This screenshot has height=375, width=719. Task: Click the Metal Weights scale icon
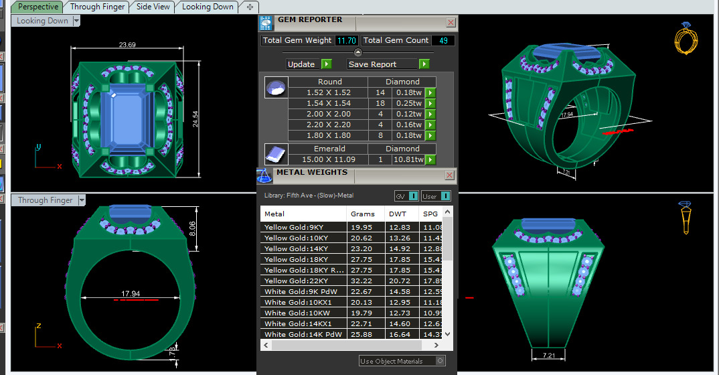pyautogui.click(x=264, y=176)
